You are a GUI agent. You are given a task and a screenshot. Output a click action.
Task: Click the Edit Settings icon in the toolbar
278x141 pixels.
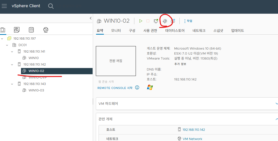tap(165, 21)
